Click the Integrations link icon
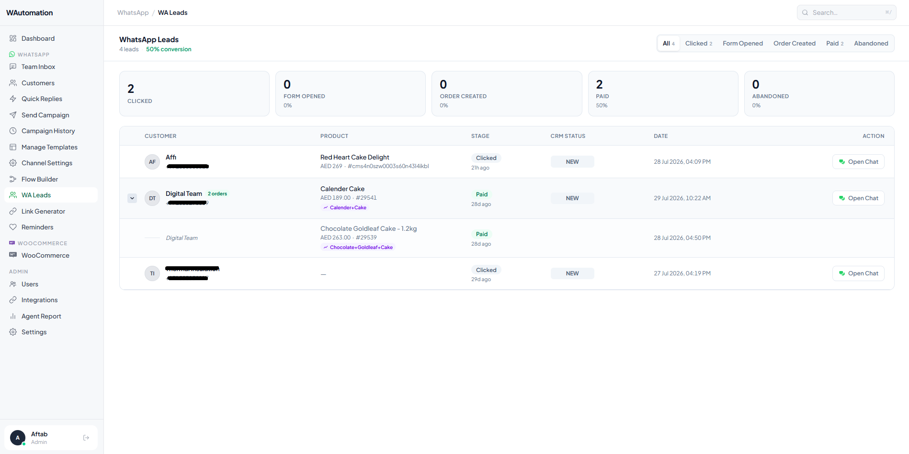 pos(13,300)
